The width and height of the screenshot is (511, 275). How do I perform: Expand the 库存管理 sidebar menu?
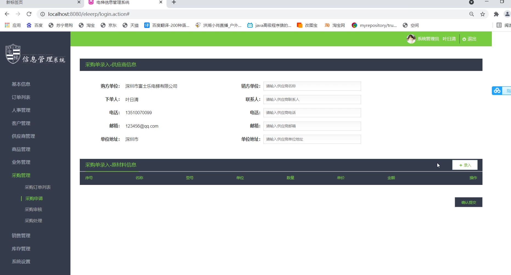pos(21,249)
